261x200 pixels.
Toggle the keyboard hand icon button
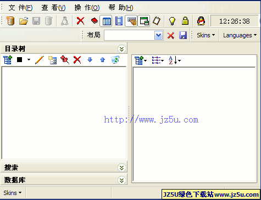coord(131,21)
